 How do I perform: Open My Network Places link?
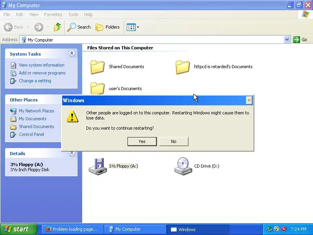pos(36,111)
